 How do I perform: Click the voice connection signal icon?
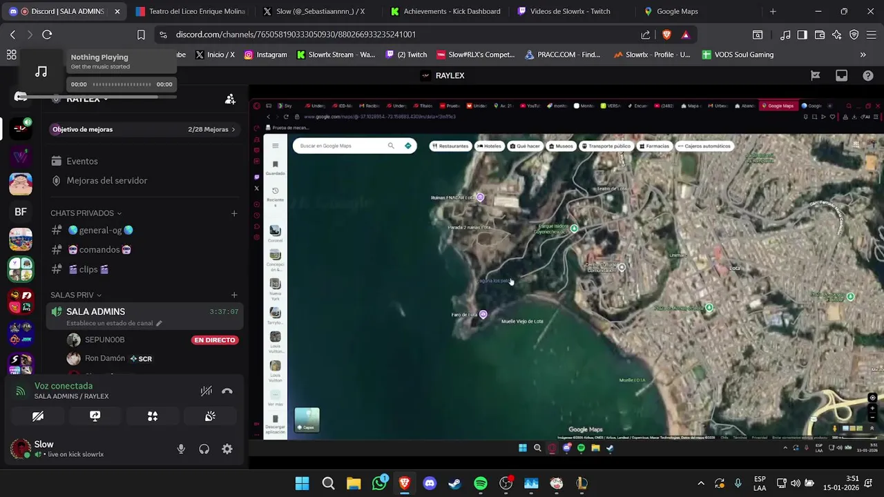point(21,391)
